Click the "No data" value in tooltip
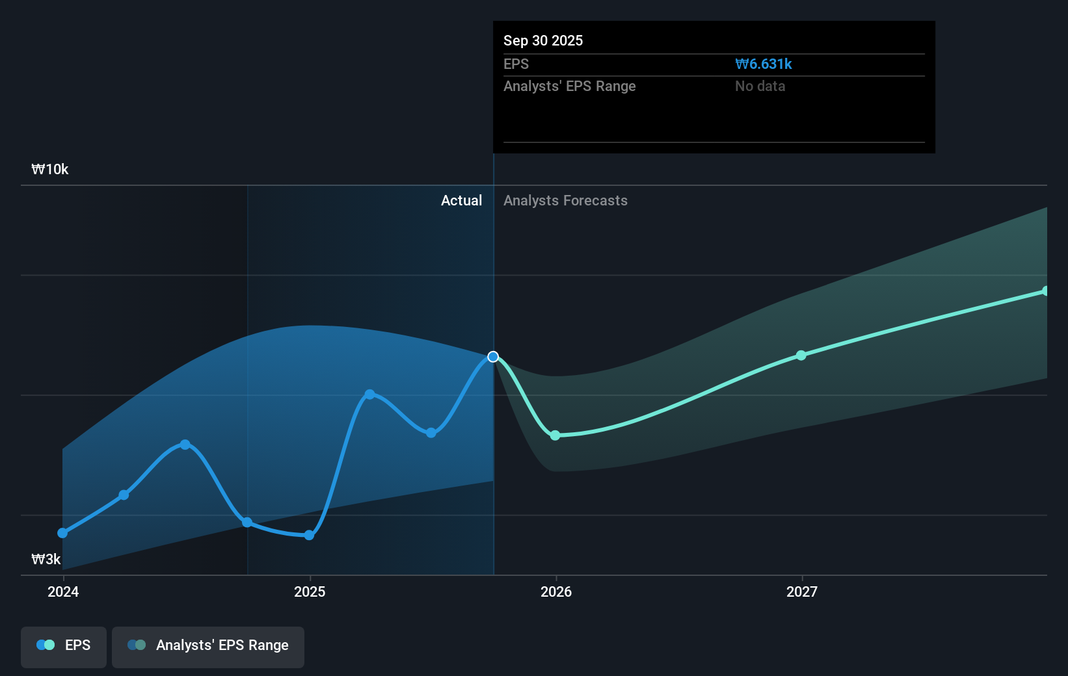This screenshot has width=1068, height=676. point(760,86)
